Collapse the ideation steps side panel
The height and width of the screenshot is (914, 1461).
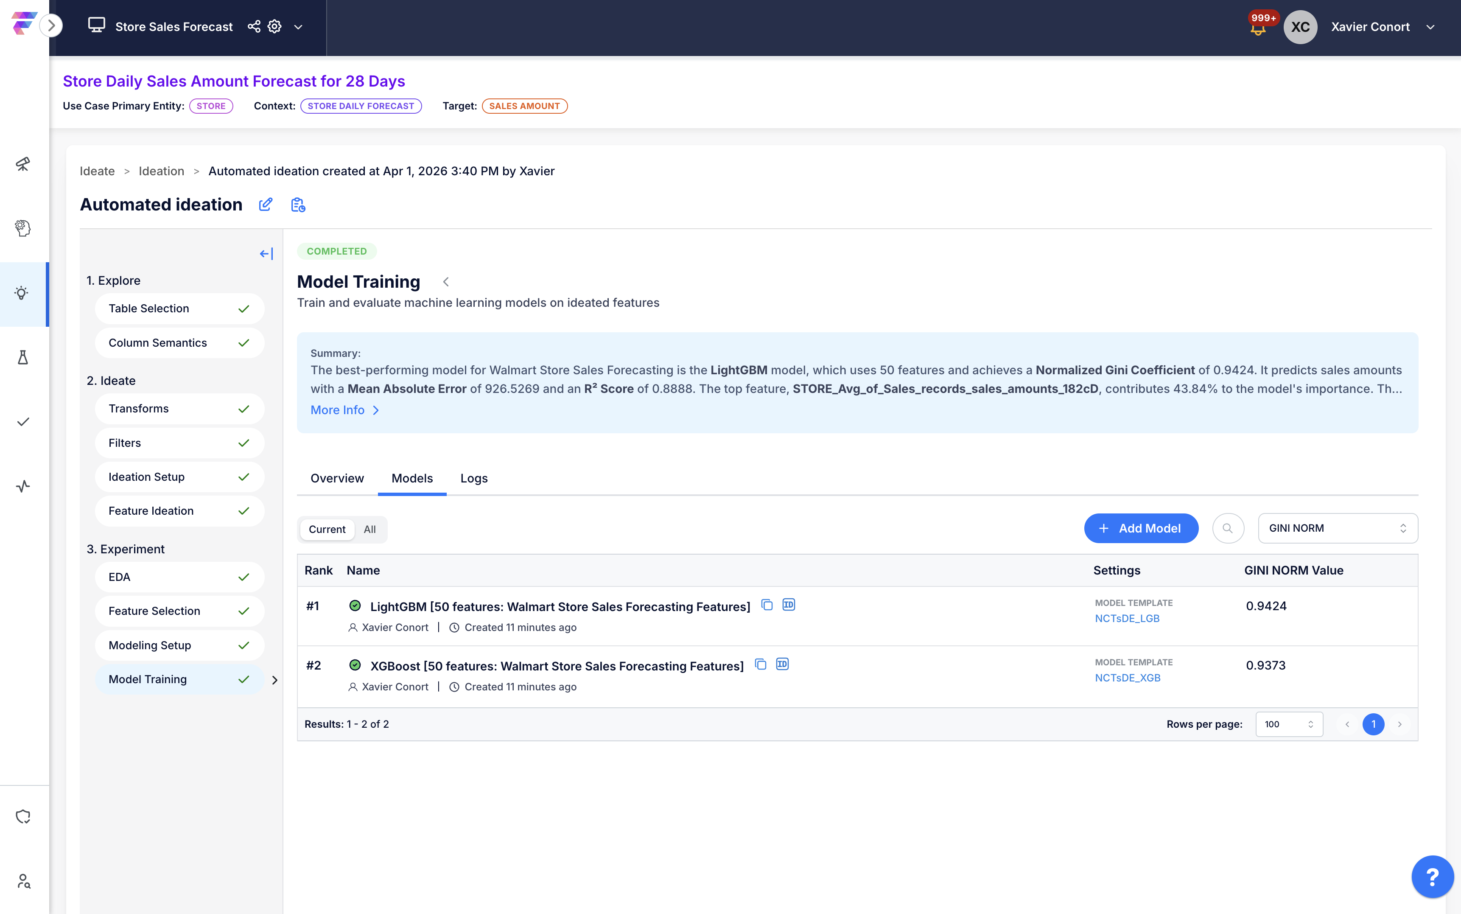[266, 254]
